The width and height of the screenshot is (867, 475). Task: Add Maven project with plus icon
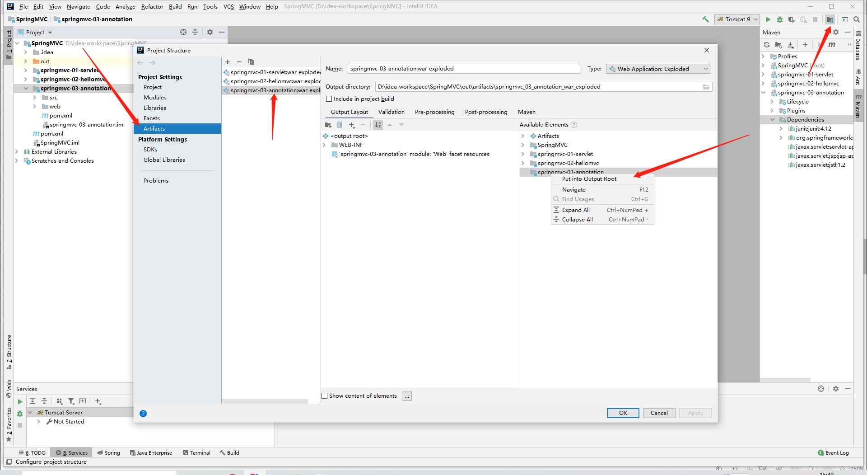[805, 45]
